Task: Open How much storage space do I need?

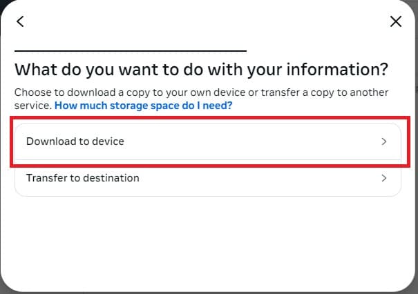Action: coord(144,106)
